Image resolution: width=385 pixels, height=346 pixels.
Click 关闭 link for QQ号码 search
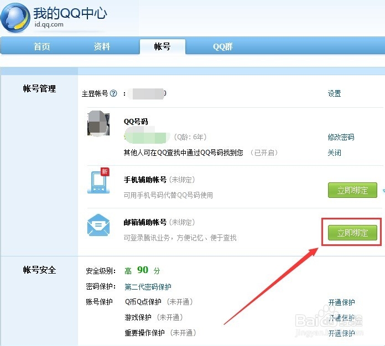[335, 153]
